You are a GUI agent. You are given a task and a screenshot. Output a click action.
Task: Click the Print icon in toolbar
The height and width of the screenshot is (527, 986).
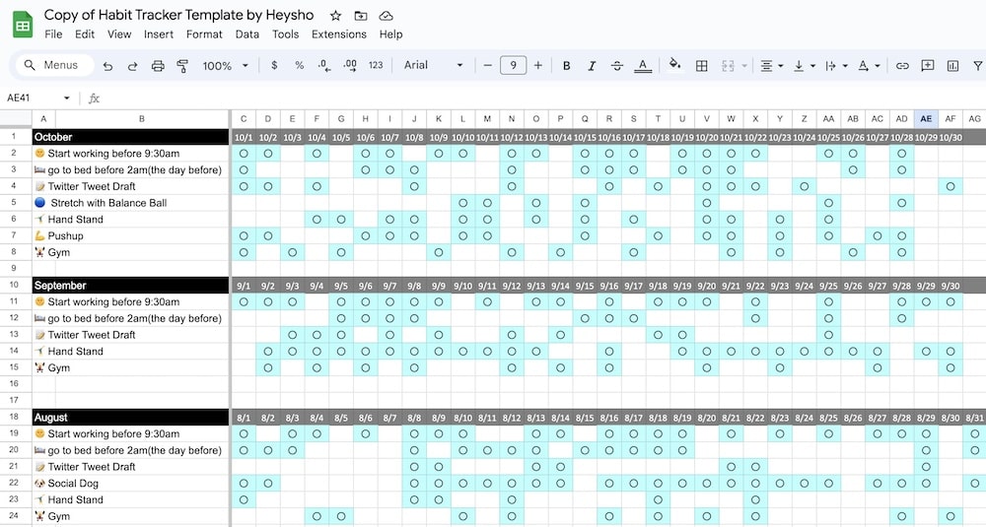click(x=158, y=66)
